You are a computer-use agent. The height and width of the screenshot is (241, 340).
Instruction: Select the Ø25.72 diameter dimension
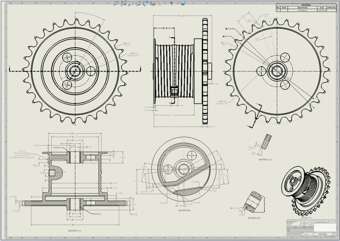tap(226, 36)
